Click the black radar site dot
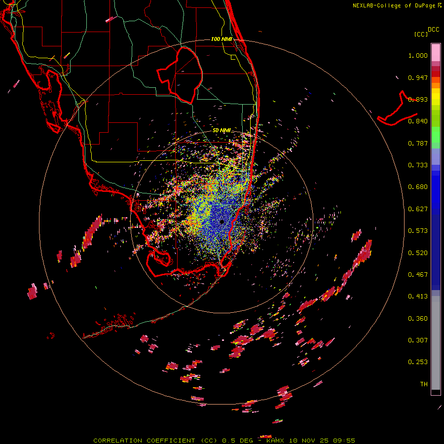 [222, 222]
